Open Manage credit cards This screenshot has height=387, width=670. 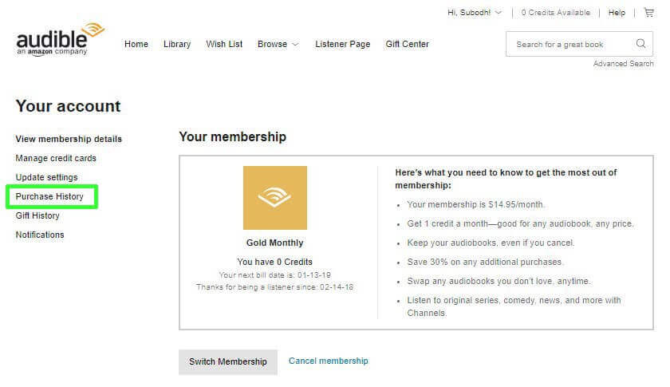[56, 158]
